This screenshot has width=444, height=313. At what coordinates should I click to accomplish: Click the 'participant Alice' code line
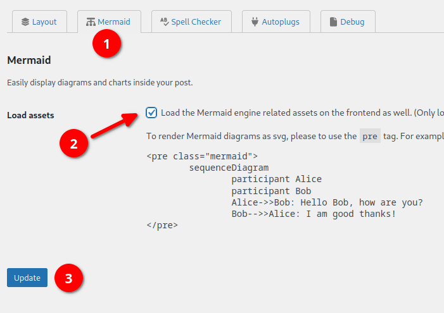coord(277,179)
